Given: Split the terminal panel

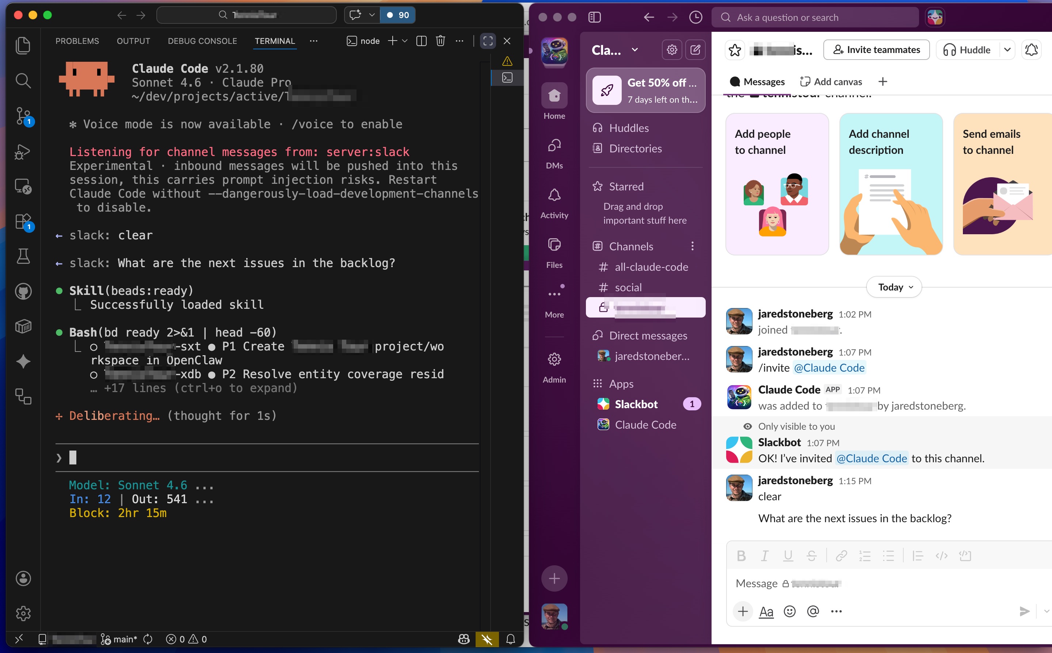Looking at the screenshot, I should pos(421,41).
